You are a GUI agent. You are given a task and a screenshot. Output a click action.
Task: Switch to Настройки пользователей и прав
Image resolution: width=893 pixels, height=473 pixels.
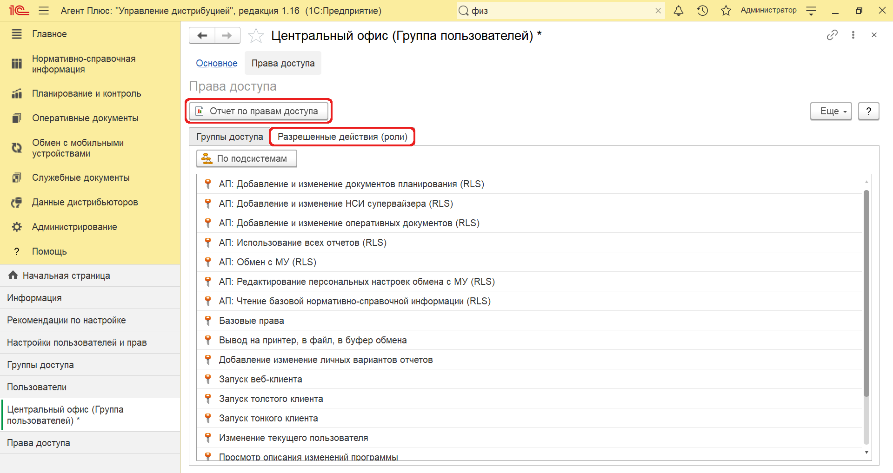(x=90, y=342)
